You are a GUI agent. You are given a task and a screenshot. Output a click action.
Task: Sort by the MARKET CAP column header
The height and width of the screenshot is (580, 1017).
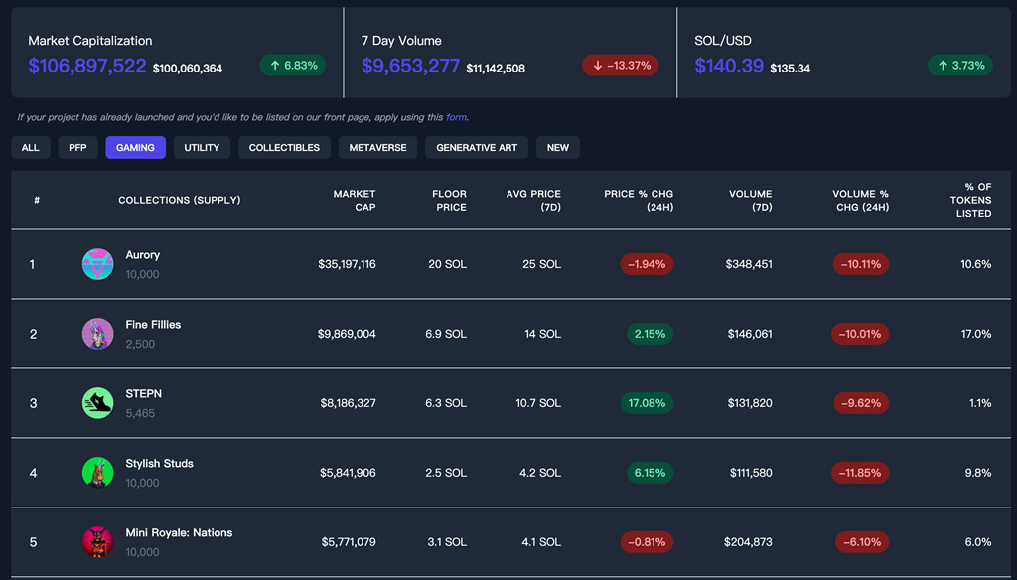pos(355,200)
